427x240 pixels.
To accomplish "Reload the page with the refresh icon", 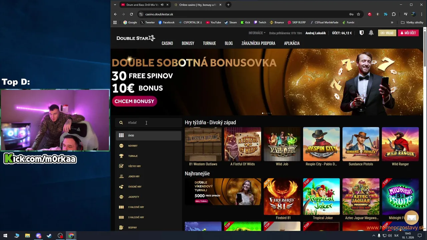I will [131, 14].
